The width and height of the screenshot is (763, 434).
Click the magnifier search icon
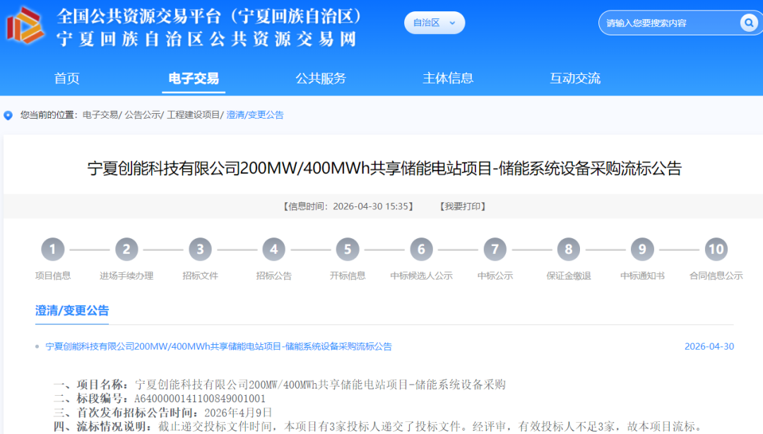(x=748, y=23)
